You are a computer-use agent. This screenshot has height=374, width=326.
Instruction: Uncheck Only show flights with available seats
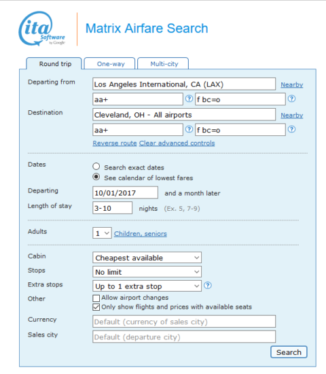coord(96,307)
